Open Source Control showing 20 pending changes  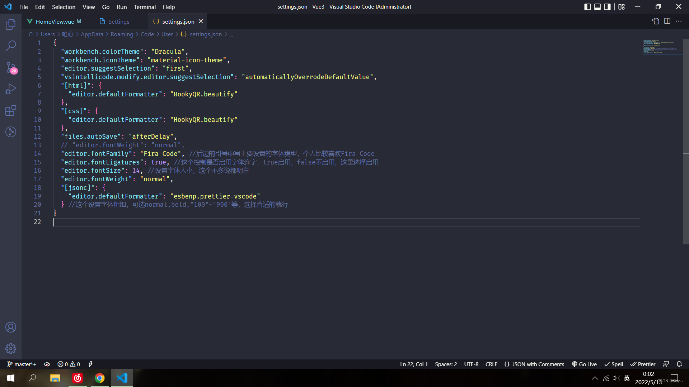coord(10,67)
